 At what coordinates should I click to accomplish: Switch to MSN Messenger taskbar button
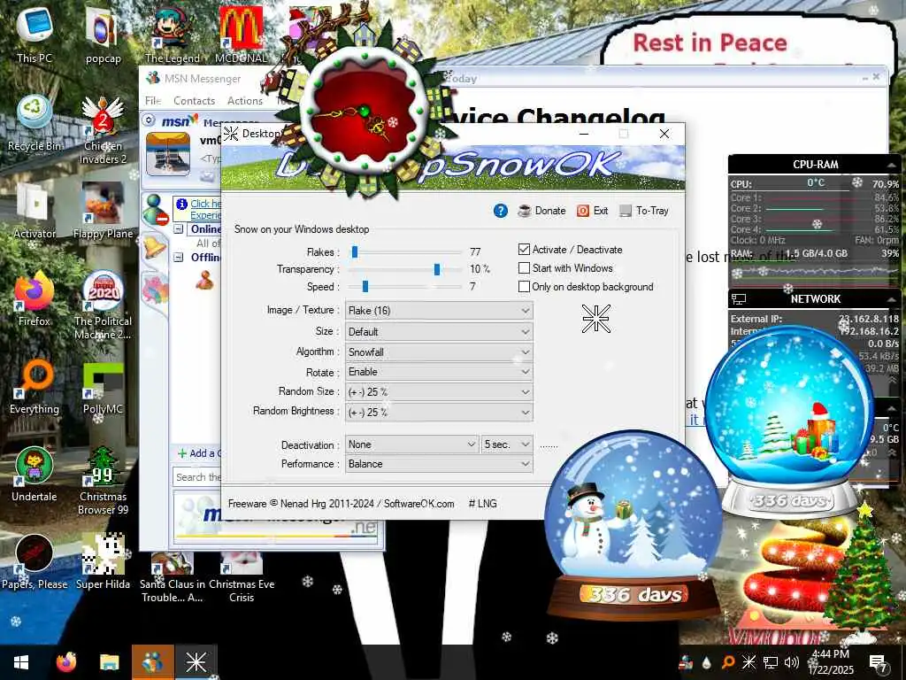[152, 662]
